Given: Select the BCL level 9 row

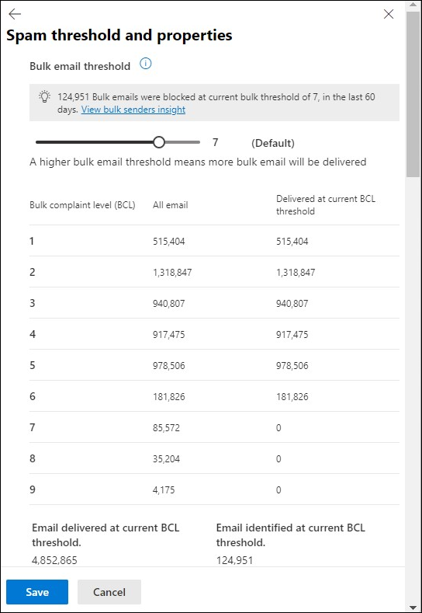Looking at the screenshot, I should (x=214, y=489).
